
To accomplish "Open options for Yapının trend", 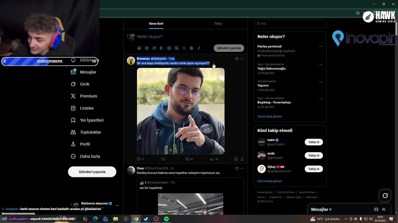I will [x=321, y=82].
